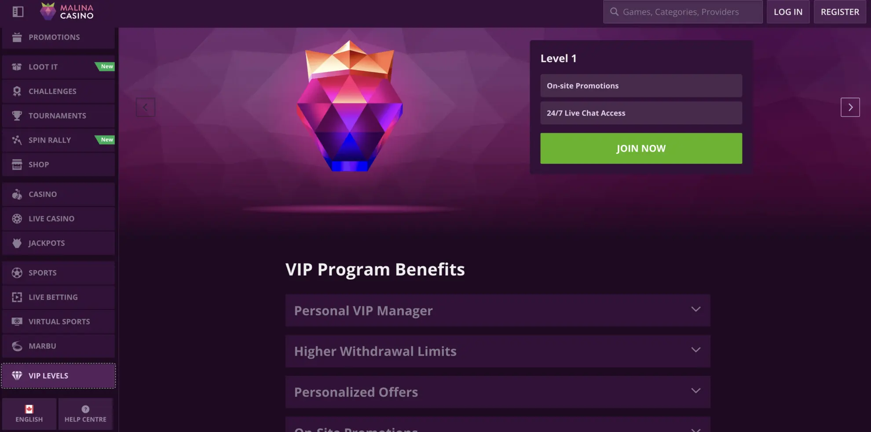Click the Jackpots crown icon
This screenshot has width=871, height=432.
point(17,243)
